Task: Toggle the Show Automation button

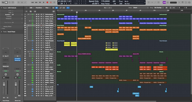Action: [x=60, y=8]
